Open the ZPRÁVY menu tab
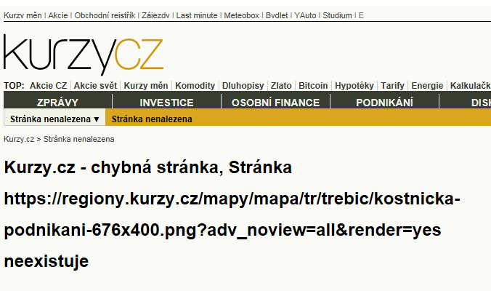Viewport: 491px width, 291px height. pyautogui.click(x=57, y=103)
